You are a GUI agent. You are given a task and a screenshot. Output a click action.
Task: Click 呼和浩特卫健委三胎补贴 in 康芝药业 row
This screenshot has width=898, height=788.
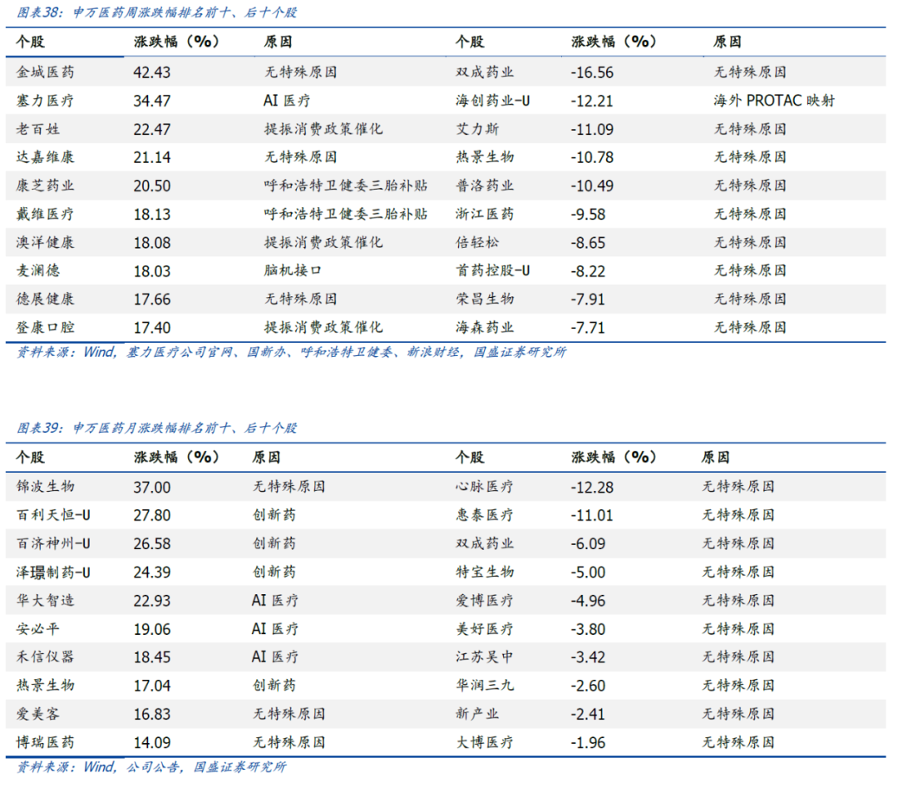346,186
